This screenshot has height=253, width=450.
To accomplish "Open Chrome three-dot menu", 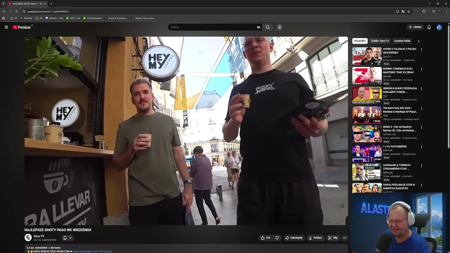I will (x=446, y=11).
